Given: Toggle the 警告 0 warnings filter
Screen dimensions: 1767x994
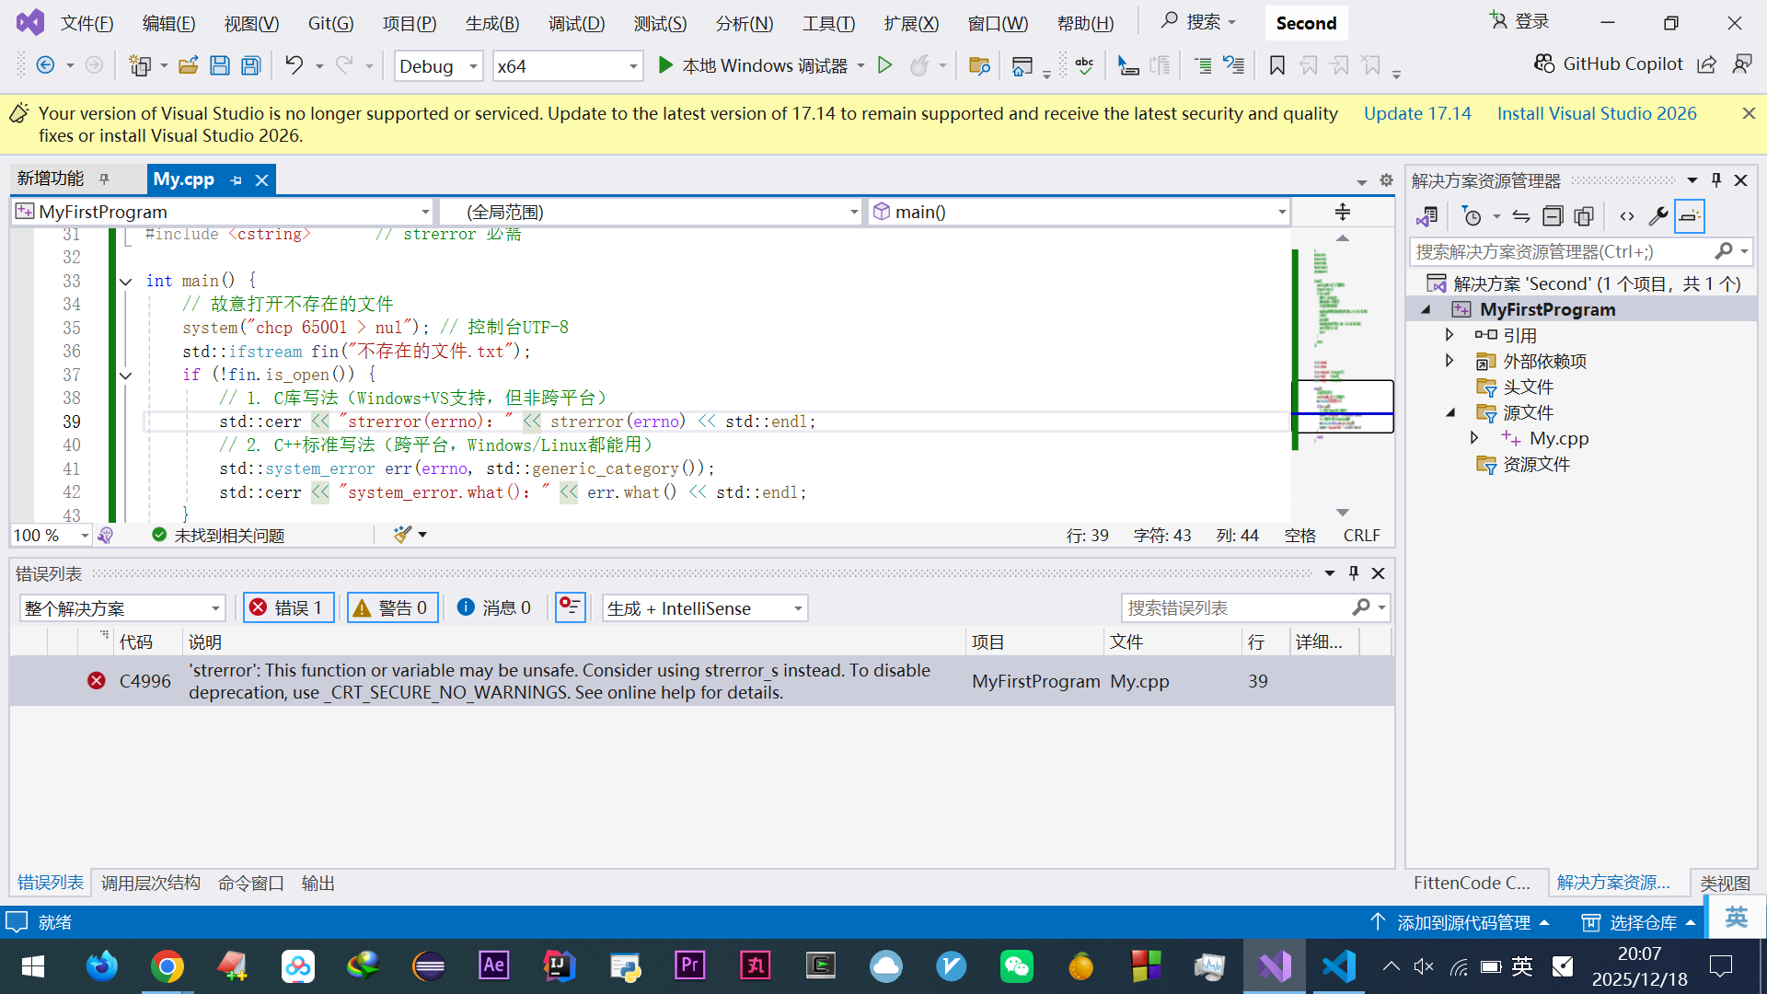Looking at the screenshot, I should [x=392, y=607].
